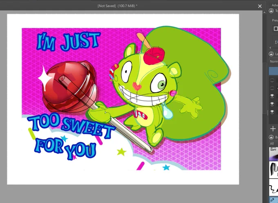Toggle the lock icon of the Layers docker
This screenshot has height=203, width=278.
click(271, 54)
